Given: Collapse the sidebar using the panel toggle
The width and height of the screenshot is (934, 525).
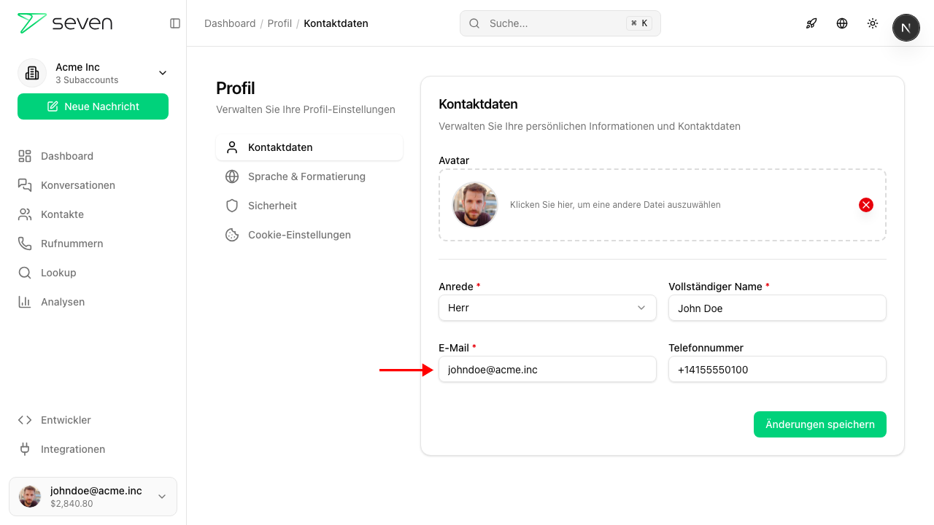Looking at the screenshot, I should (175, 23).
